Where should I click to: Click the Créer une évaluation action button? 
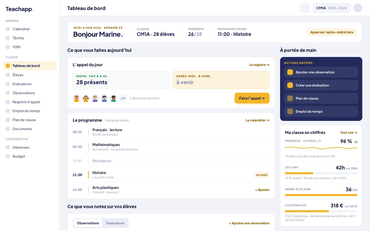[321, 85]
